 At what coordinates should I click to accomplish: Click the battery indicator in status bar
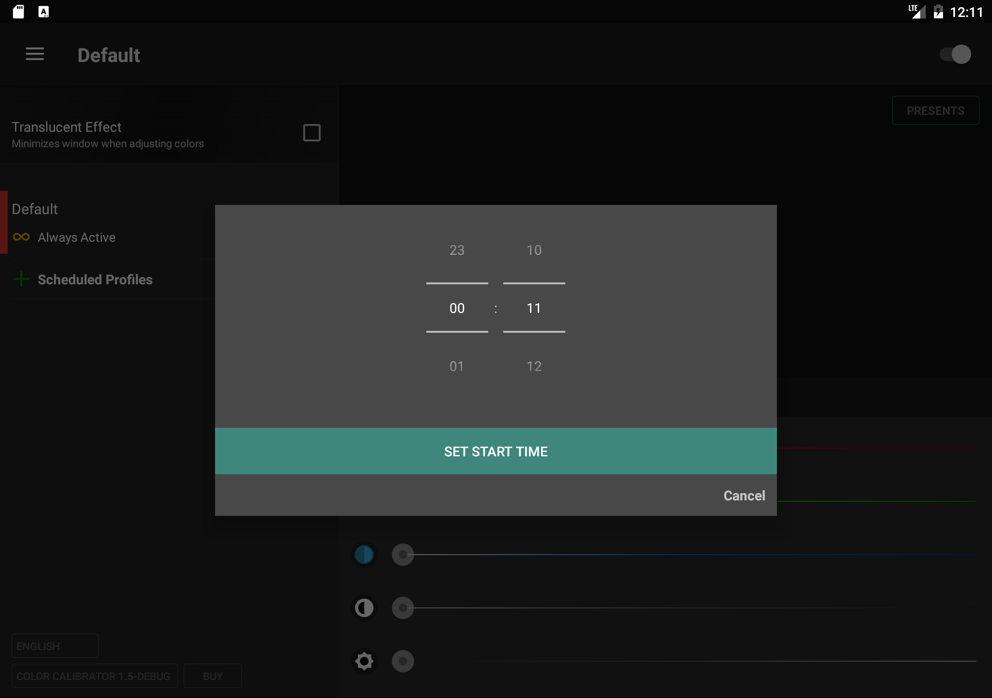[938, 12]
